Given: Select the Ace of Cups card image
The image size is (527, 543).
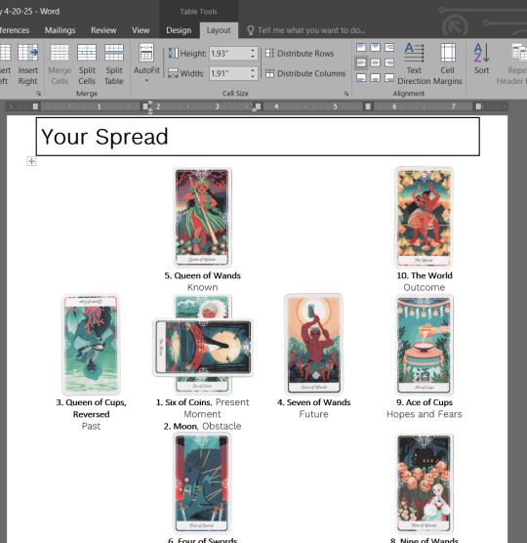Looking at the screenshot, I should pyautogui.click(x=424, y=344).
